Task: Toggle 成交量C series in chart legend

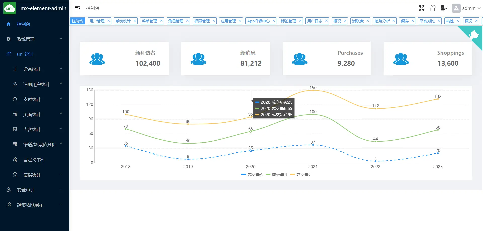Action: pyautogui.click(x=301, y=175)
